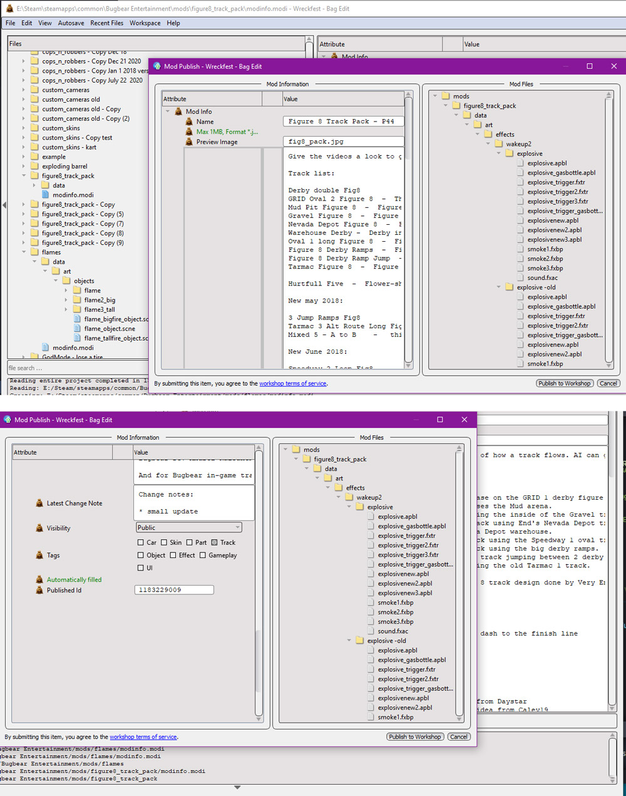The height and width of the screenshot is (796, 626).
Task: Check the Gameplay tag checkbox
Action: point(203,555)
